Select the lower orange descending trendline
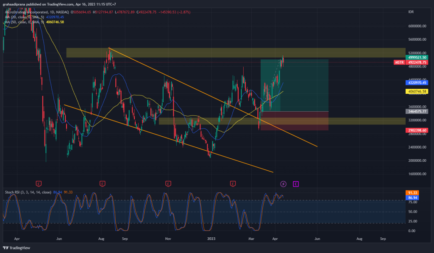 point(168,138)
